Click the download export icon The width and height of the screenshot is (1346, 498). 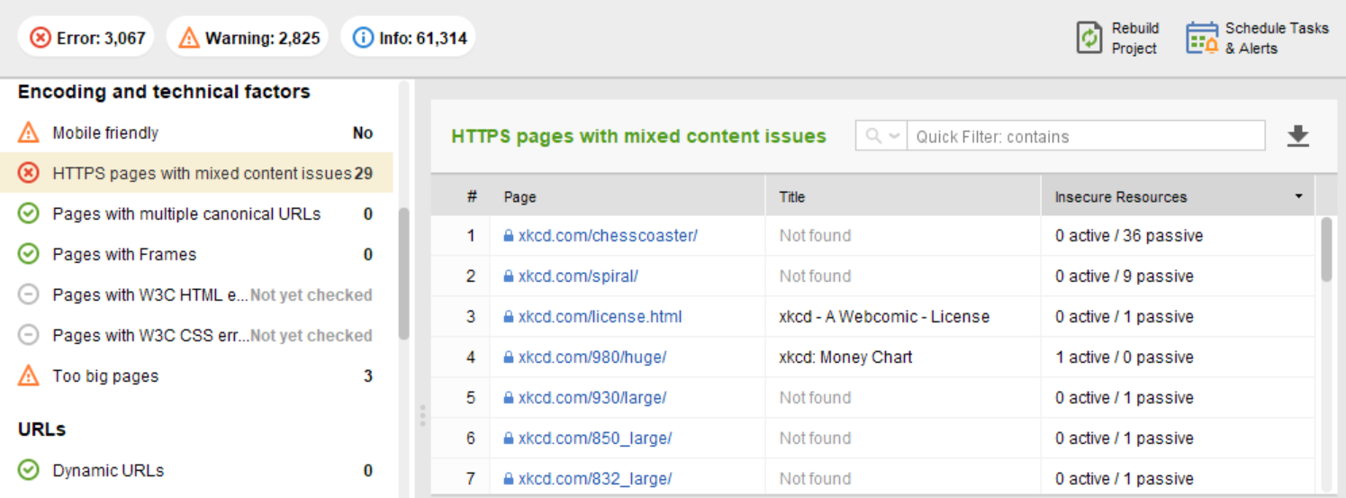tap(1297, 136)
